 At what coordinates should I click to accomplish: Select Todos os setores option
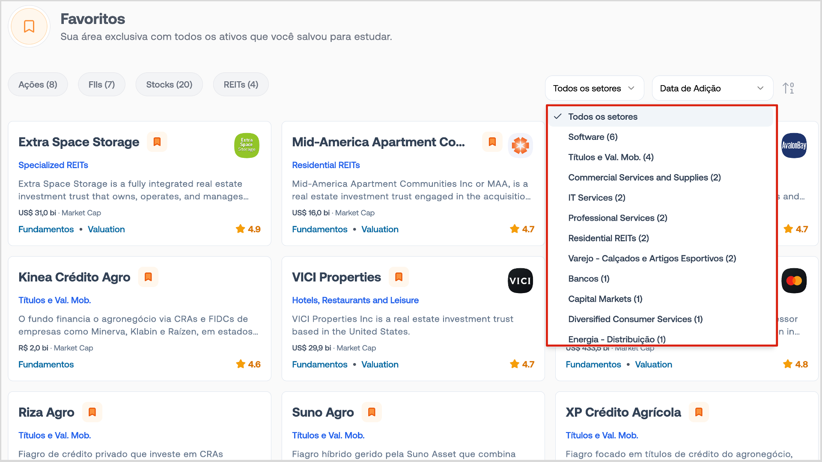tap(661, 117)
